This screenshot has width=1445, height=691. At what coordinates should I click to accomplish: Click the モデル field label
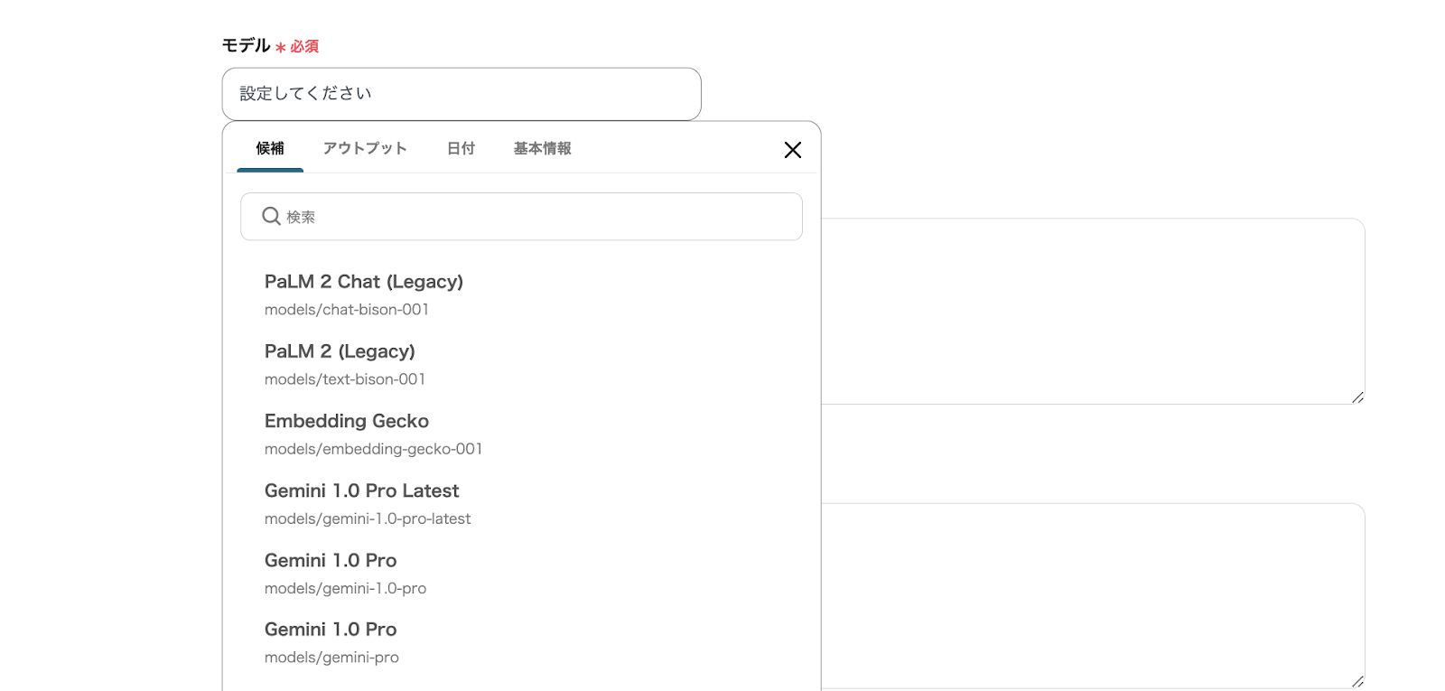[x=247, y=45]
